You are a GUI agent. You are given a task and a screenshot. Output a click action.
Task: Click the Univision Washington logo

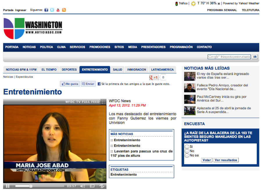click(x=33, y=28)
